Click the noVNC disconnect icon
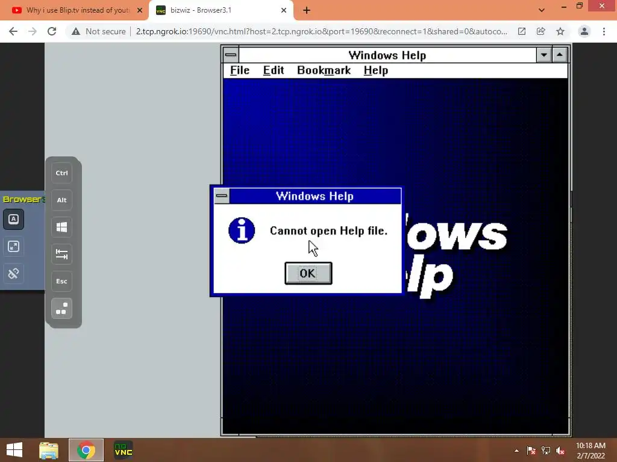Screen dimensions: 617x462 [x=13, y=274]
